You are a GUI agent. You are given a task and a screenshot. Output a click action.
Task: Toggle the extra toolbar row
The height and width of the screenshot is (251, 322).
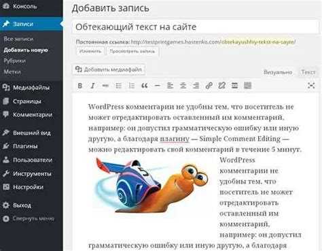247,86
